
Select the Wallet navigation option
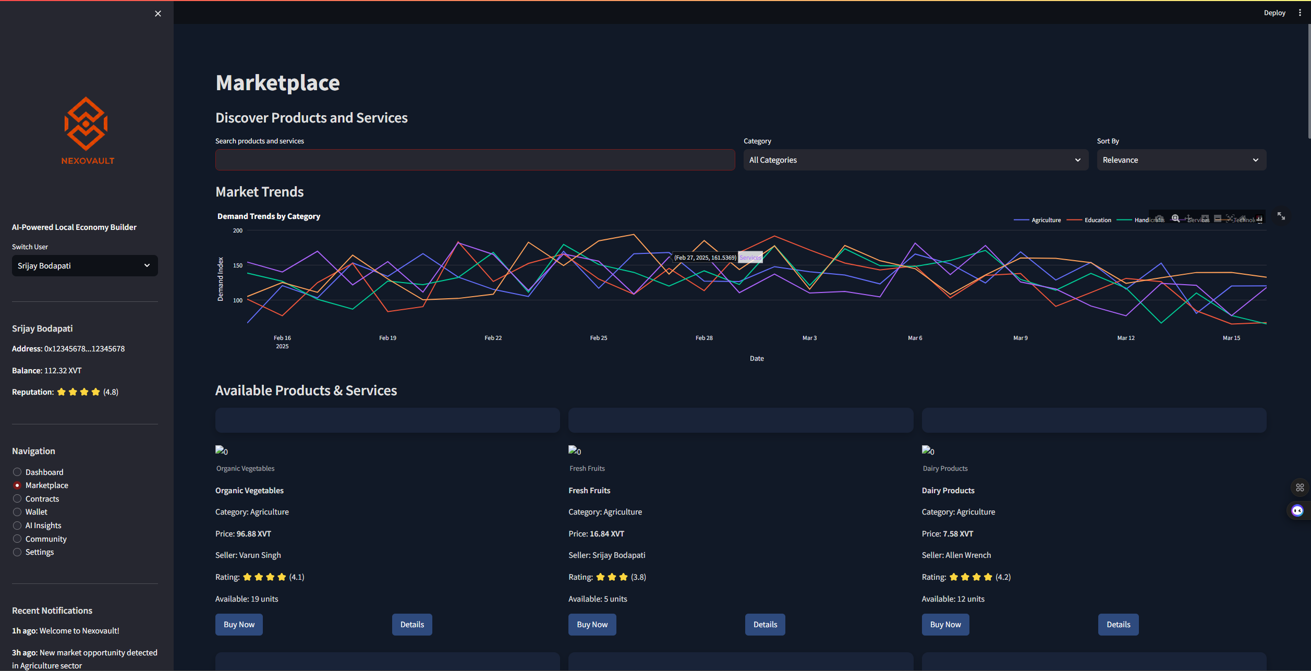[17, 512]
